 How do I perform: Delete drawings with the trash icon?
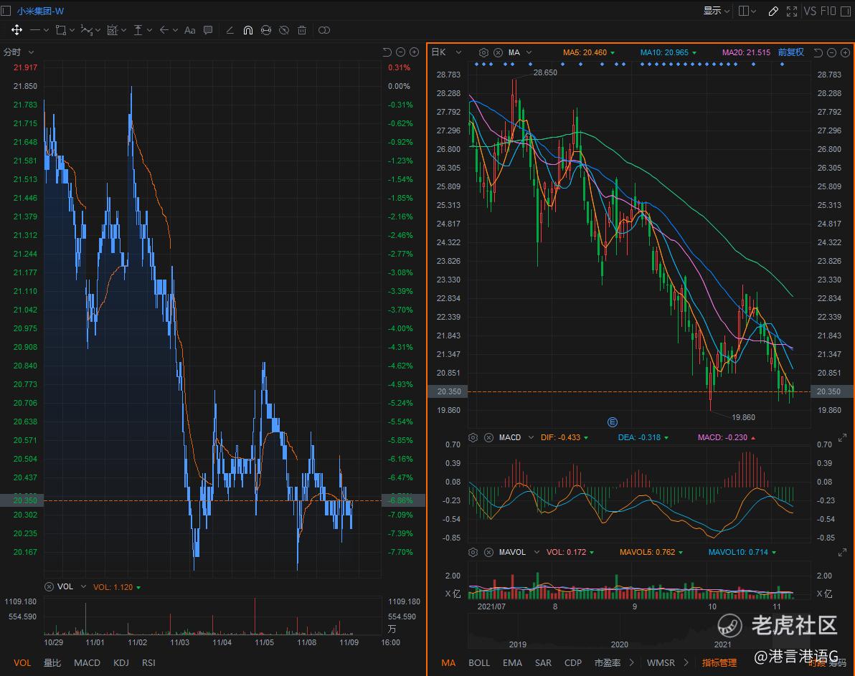click(x=302, y=30)
